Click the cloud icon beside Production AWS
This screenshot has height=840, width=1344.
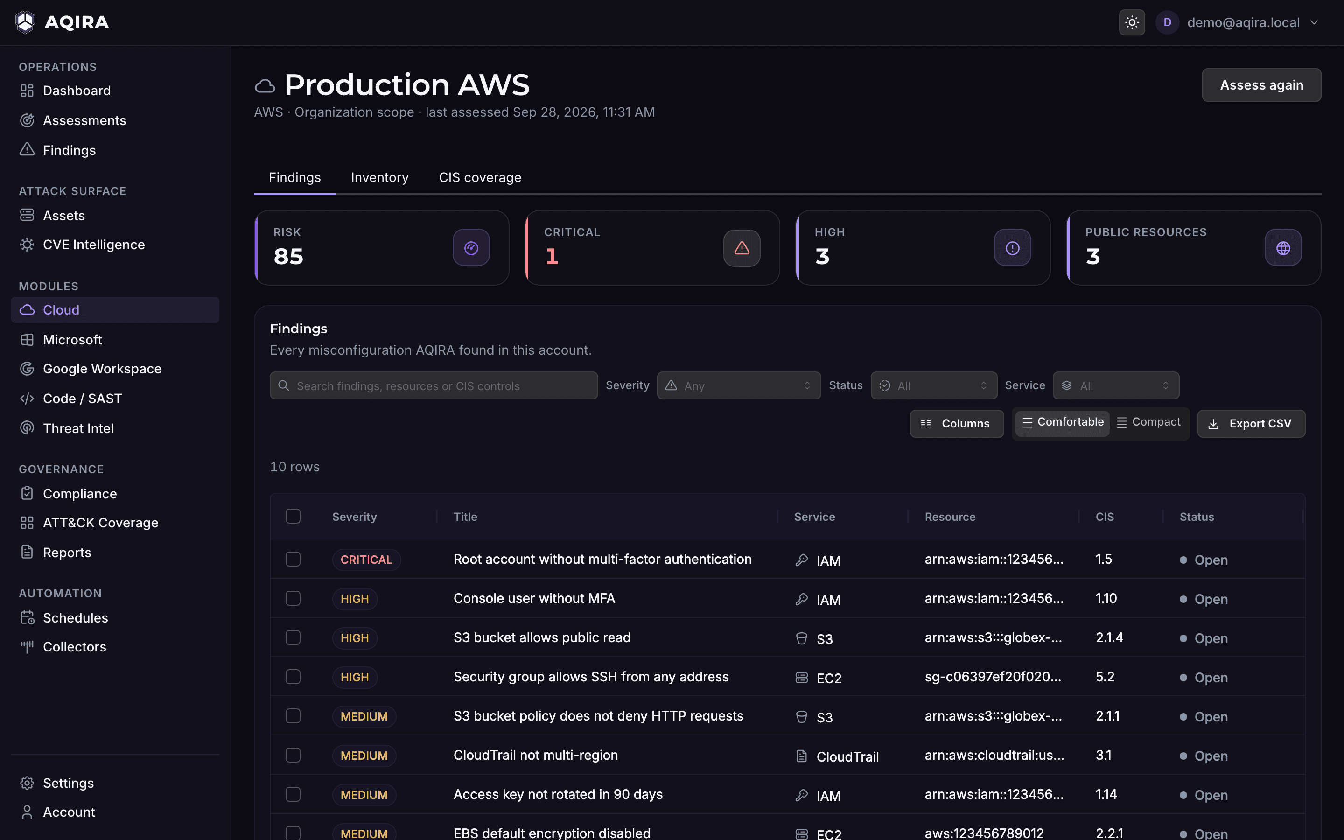tap(265, 85)
